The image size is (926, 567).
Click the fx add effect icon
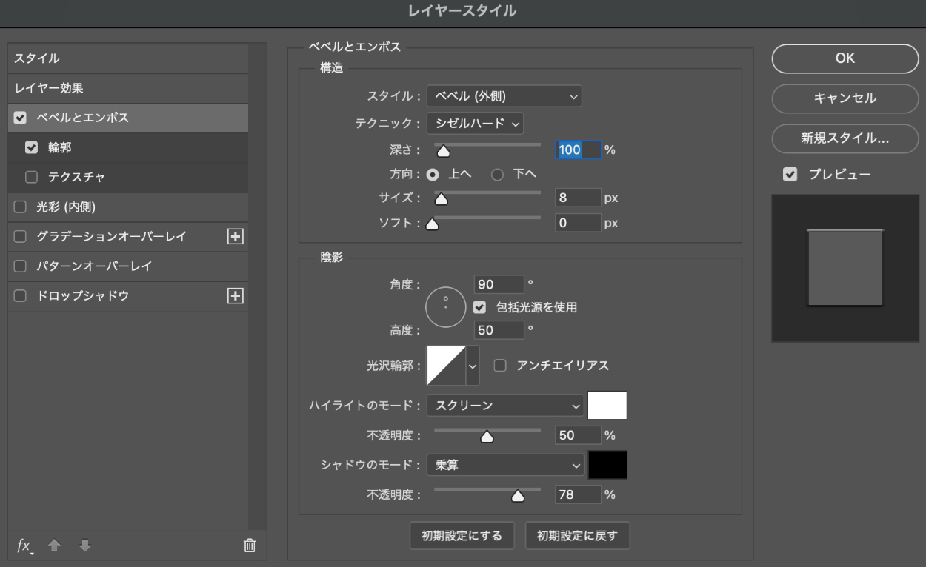(x=24, y=546)
